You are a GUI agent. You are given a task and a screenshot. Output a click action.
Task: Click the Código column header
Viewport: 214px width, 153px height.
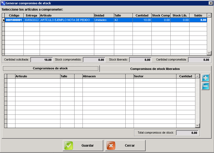[x=14, y=15]
